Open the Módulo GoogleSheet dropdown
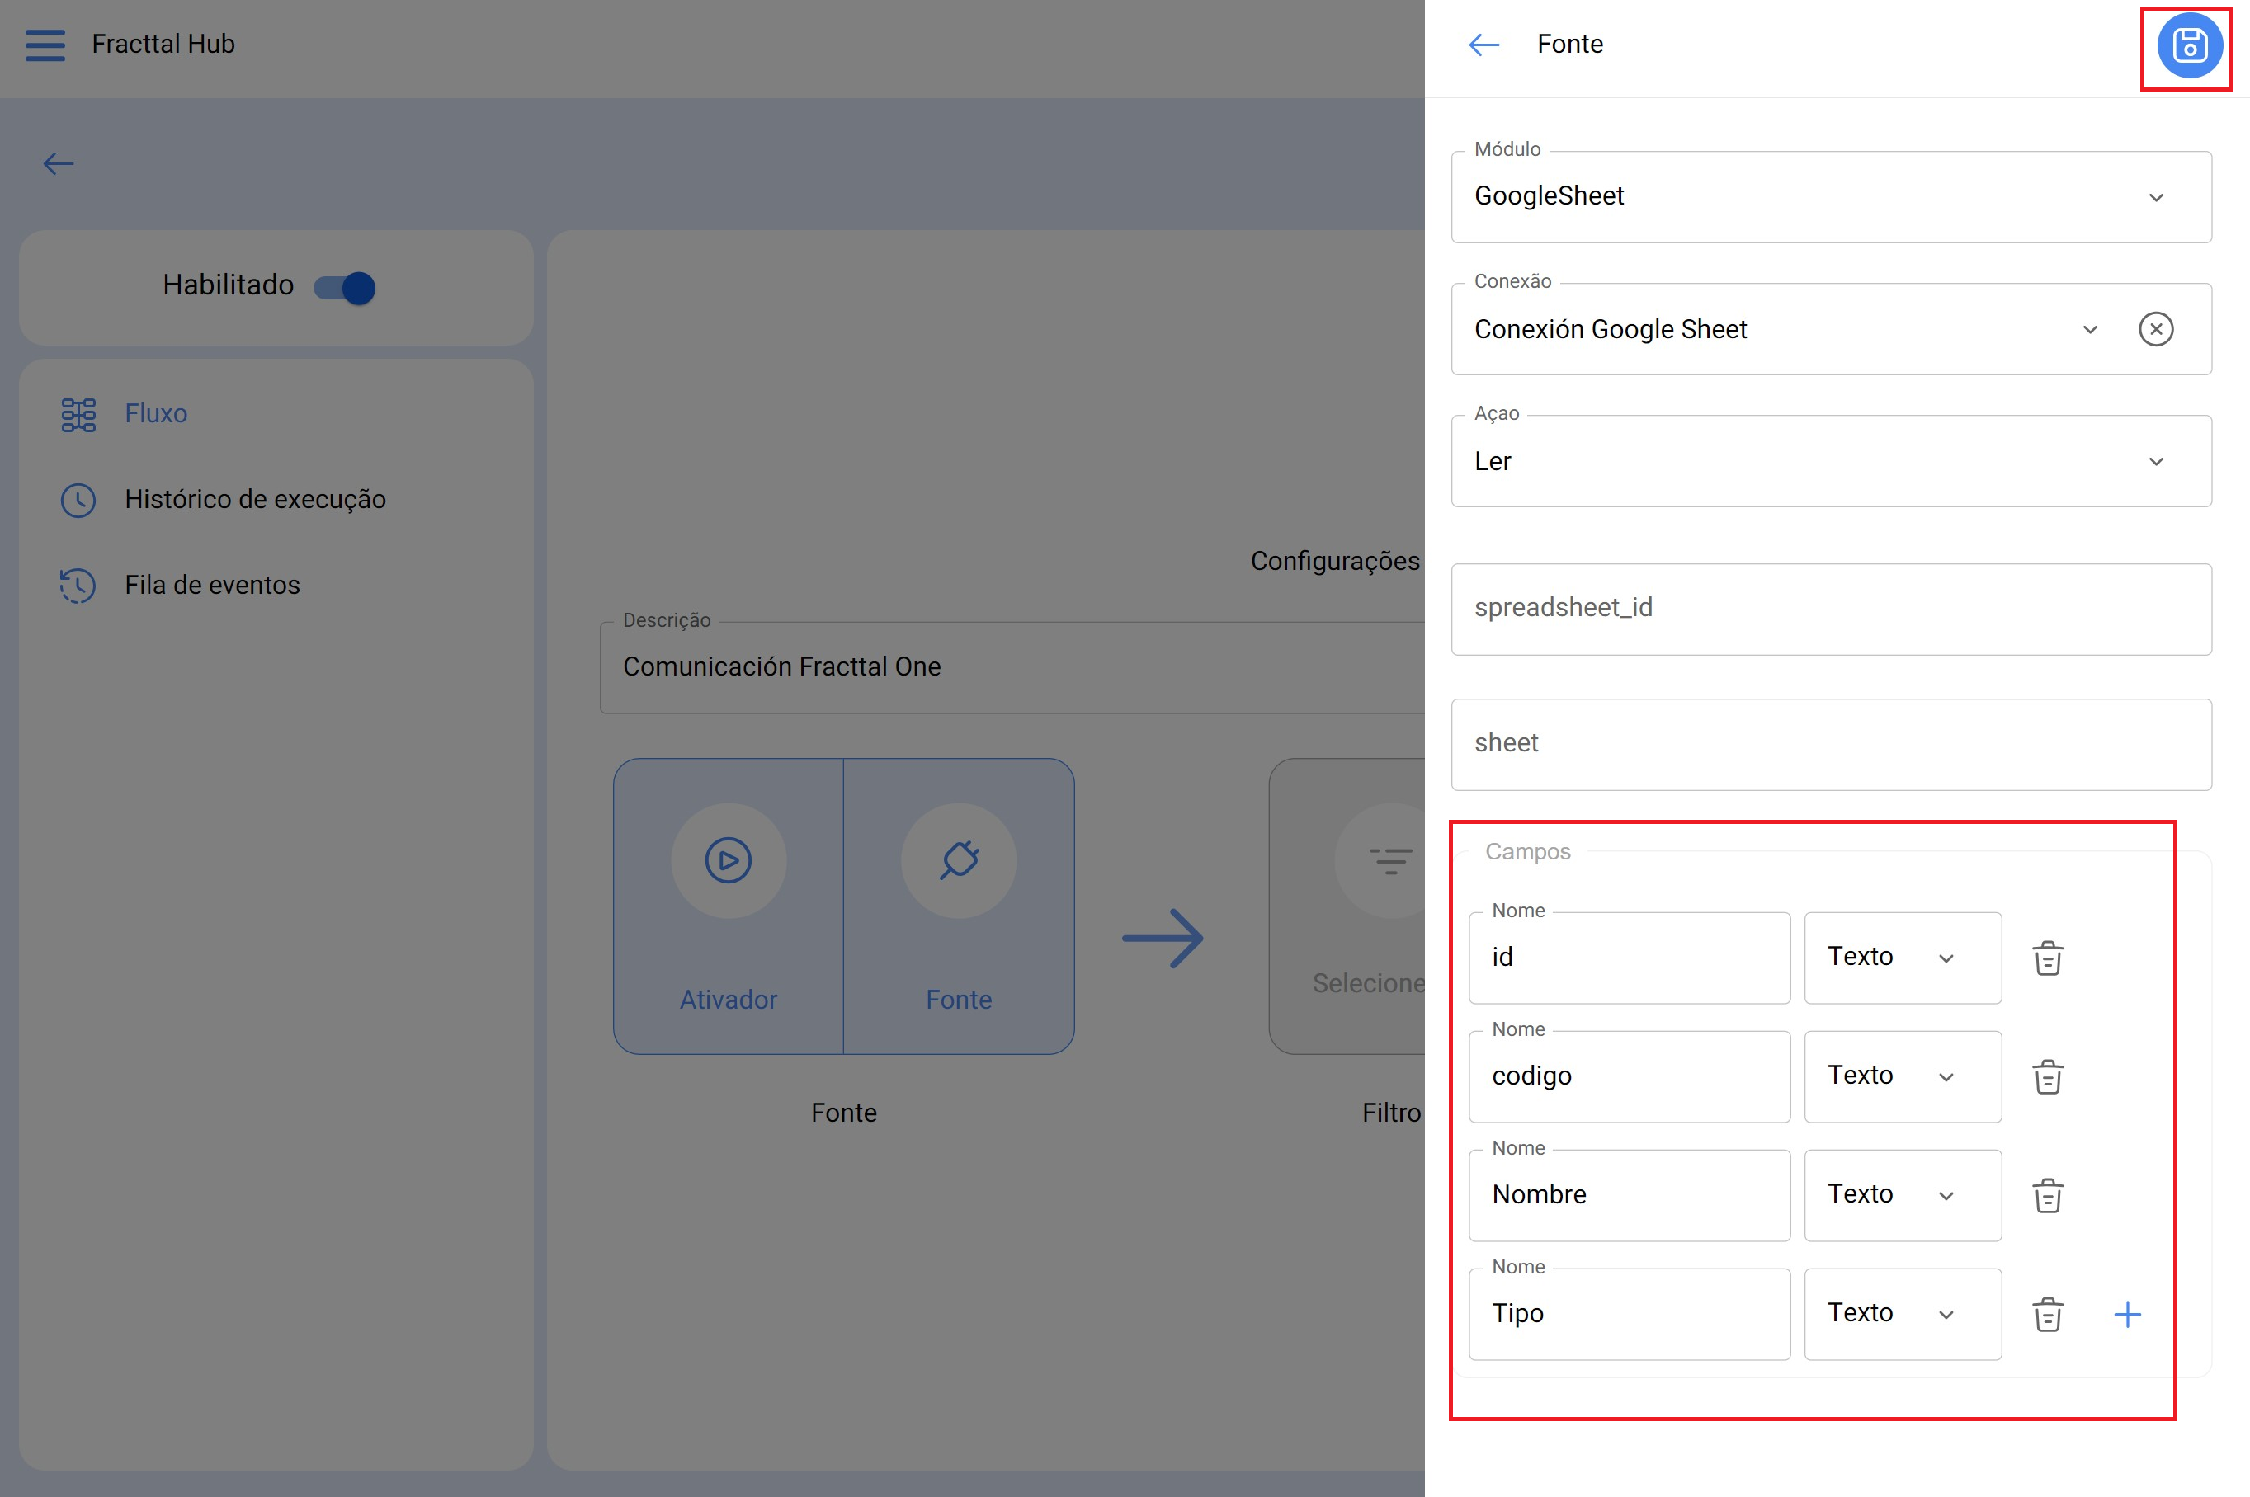The height and width of the screenshot is (1497, 2250). (x=1831, y=196)
